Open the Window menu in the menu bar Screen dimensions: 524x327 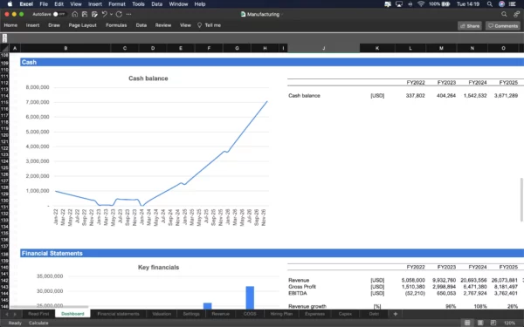point(178,4)
